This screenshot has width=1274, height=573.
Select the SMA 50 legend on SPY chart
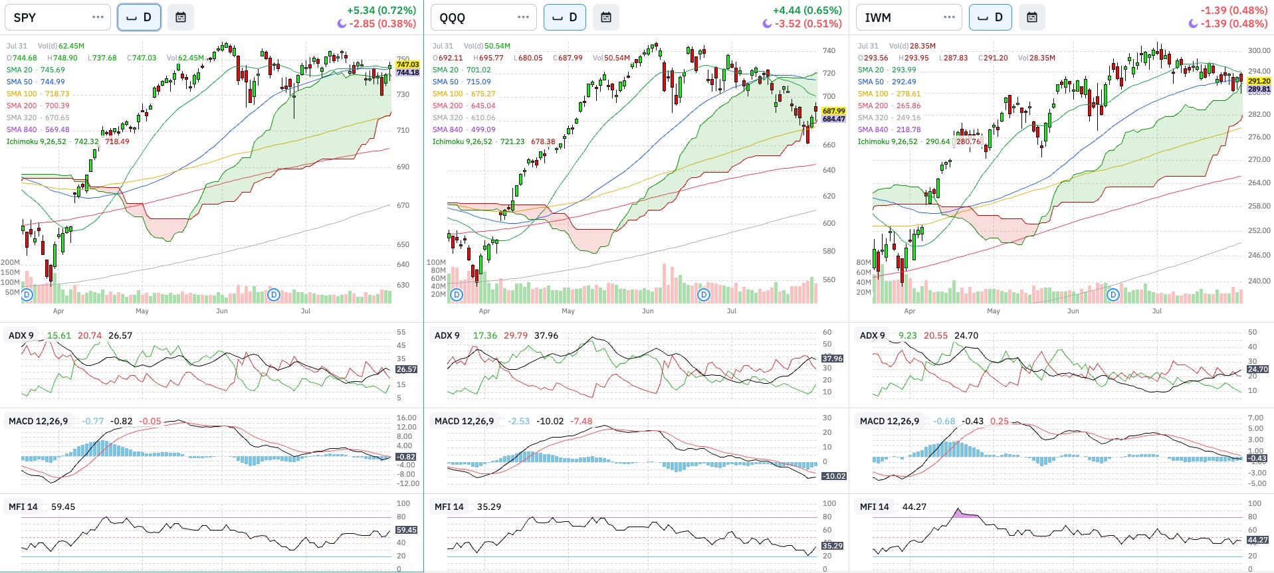[36, 82]
